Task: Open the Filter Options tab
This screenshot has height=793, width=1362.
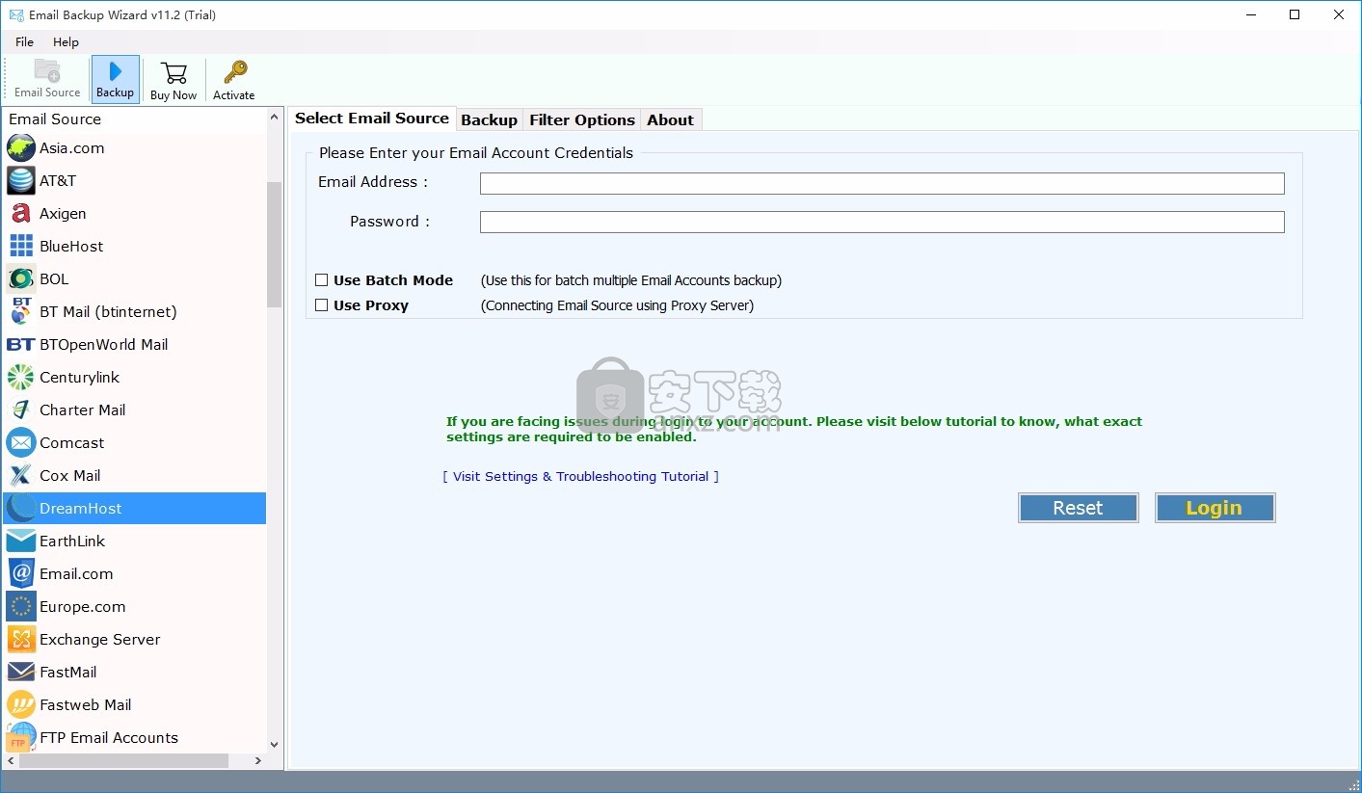Action: (x=582, y=120)
